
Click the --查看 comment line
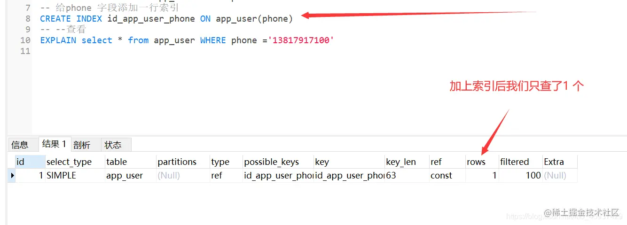tap(63, 30)
